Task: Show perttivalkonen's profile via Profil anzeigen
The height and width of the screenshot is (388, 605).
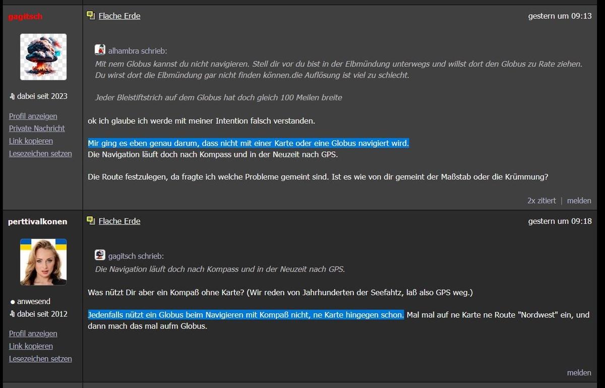Action: coord(33,334)
